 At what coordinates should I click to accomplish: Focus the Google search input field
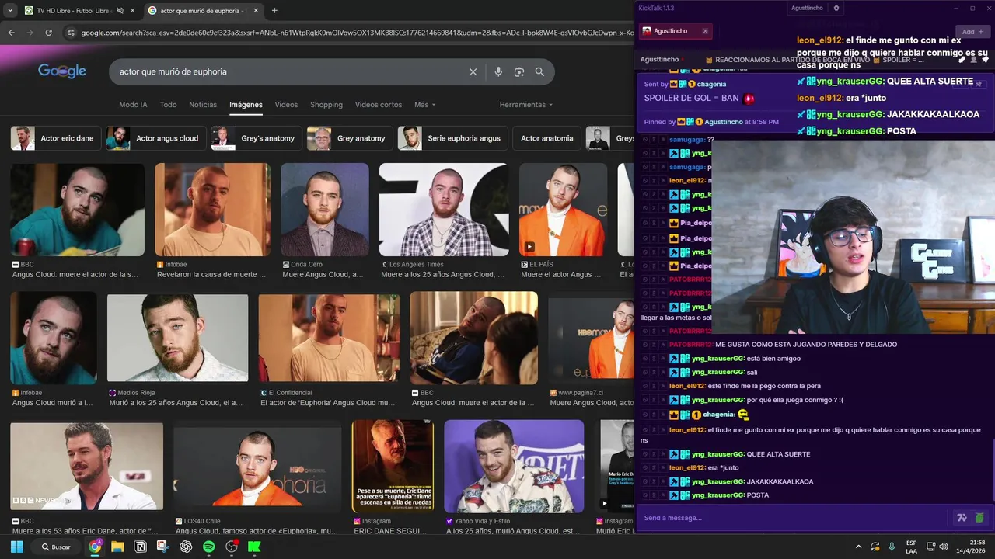click(288, 71)
